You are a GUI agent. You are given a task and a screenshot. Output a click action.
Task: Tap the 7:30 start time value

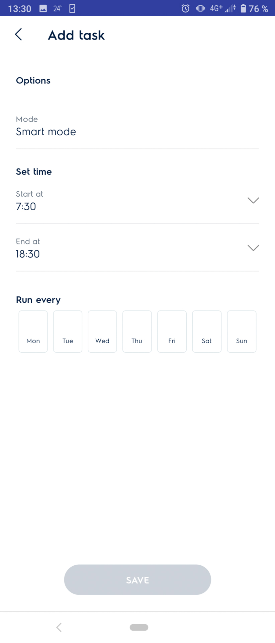26,207
